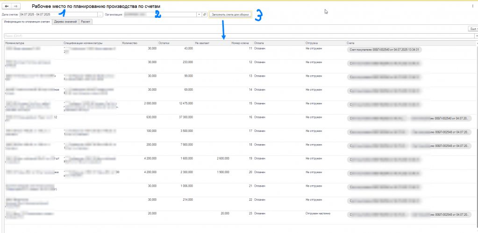Focus the Поиск (Ctrl+F) search box
This screenshot has height=233, width=478.
(239, 36)
